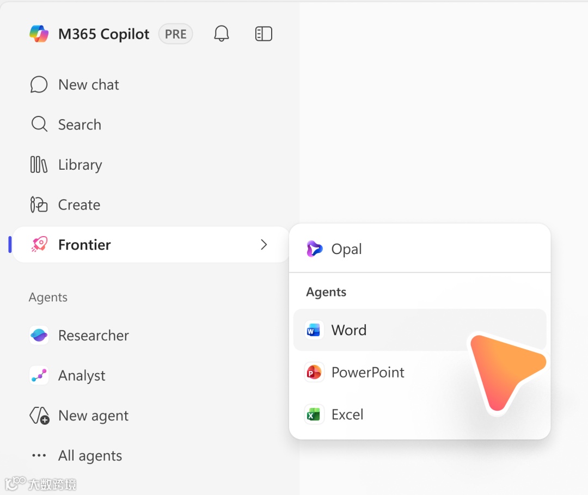588x495 pixels.
Task: Click the Create brush icon
Action: [x=39, y=205]
